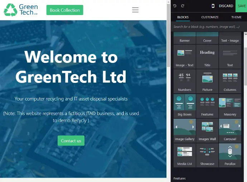Click the Discard button

pos(226,6)
